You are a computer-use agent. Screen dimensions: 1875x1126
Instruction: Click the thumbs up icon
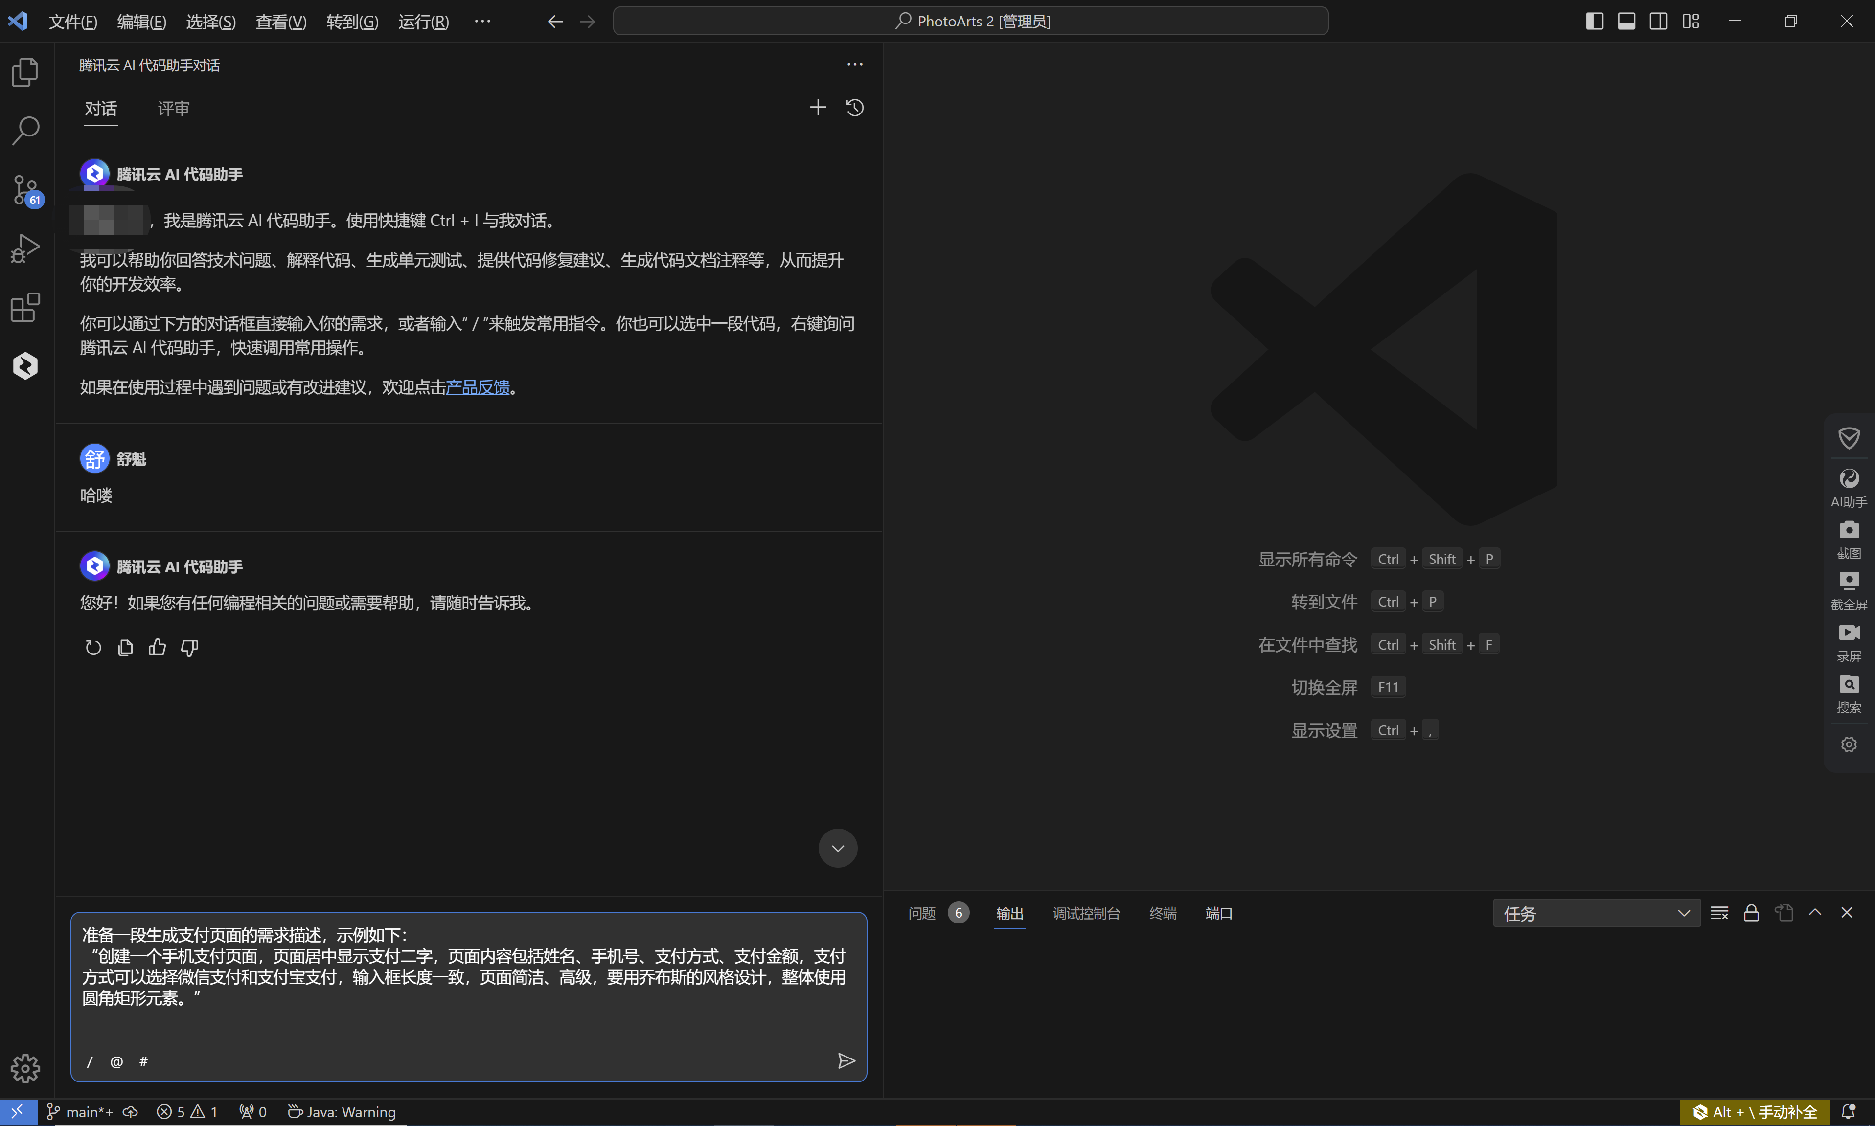coord(157,647)
